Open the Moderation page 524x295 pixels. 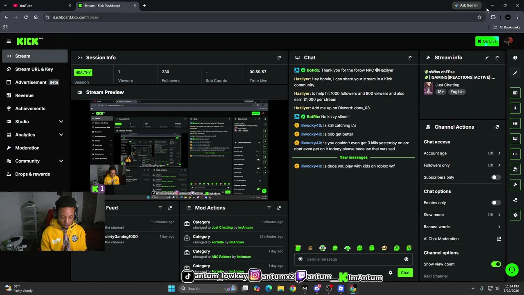pos(35,148)
